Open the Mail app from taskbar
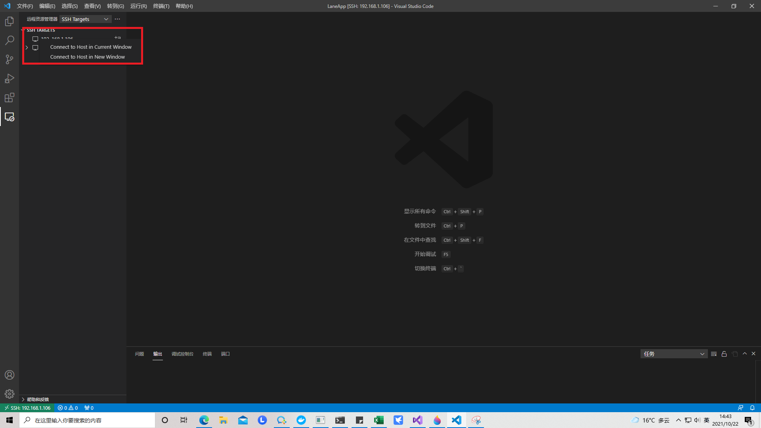Screen dimensions: 761x428 [x=243, y=420]
